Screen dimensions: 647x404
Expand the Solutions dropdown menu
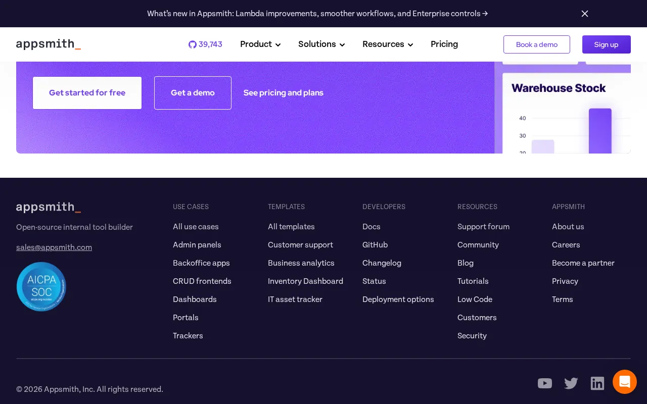pos(321,44)
